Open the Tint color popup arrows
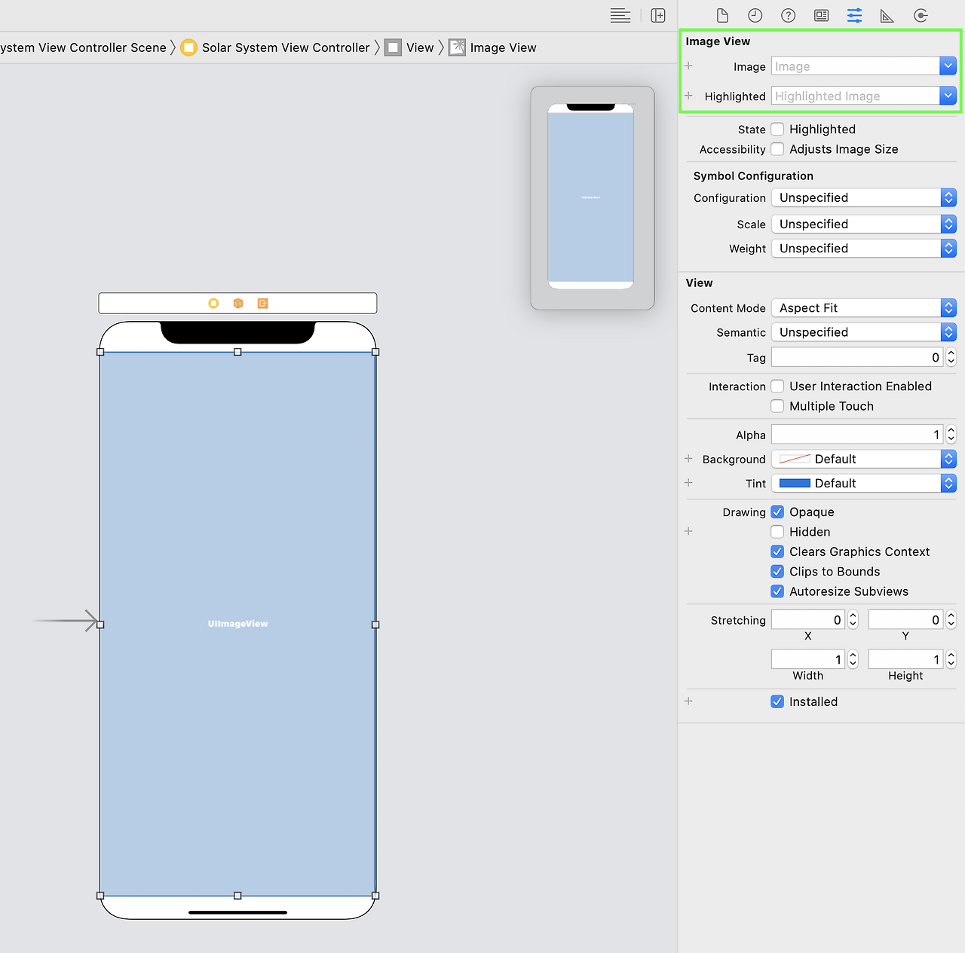 pyautogui.click(x=948, y=483)
